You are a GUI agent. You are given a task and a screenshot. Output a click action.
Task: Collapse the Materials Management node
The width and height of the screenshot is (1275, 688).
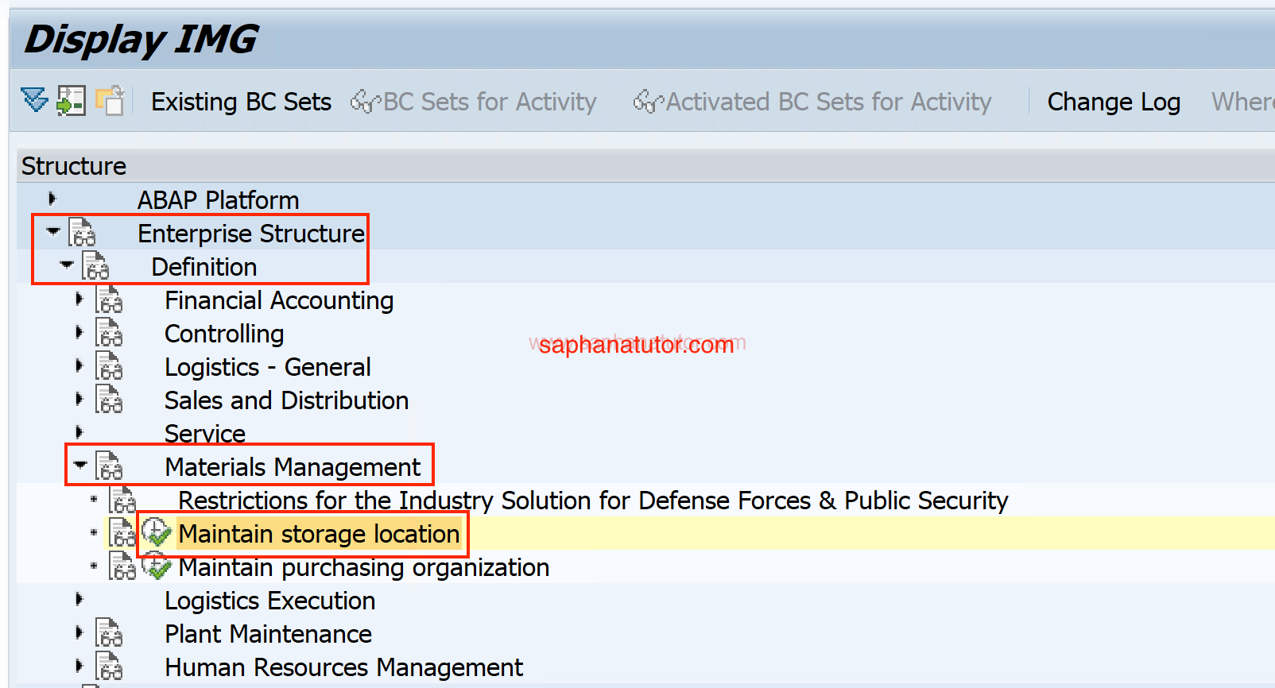click(x=80, y=466)
